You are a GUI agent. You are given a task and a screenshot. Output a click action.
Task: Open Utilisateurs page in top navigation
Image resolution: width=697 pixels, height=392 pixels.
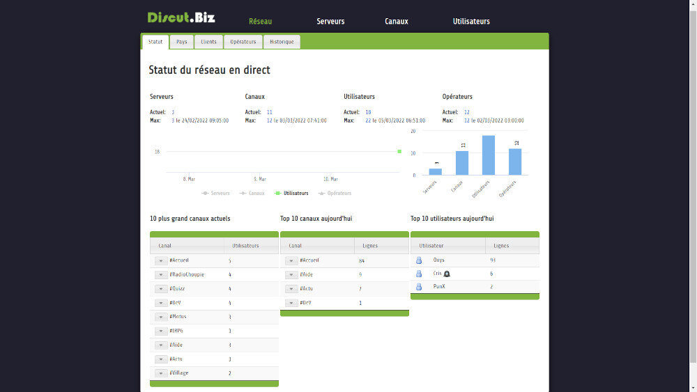click(471, 21)
